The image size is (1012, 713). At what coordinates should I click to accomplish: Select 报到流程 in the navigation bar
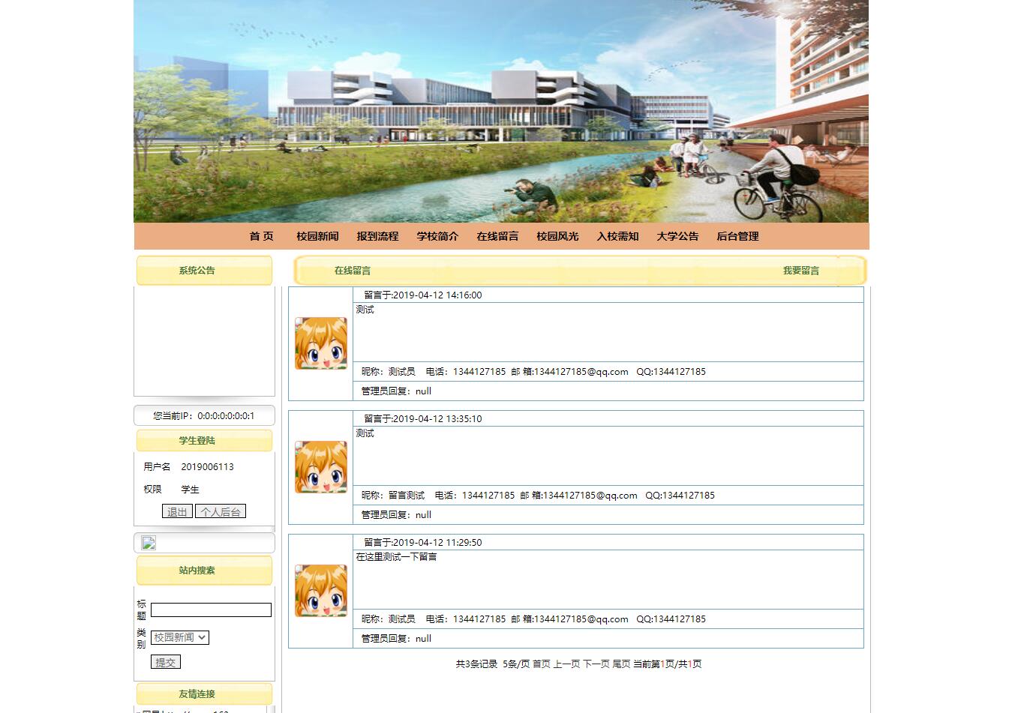tap(377, 236)
